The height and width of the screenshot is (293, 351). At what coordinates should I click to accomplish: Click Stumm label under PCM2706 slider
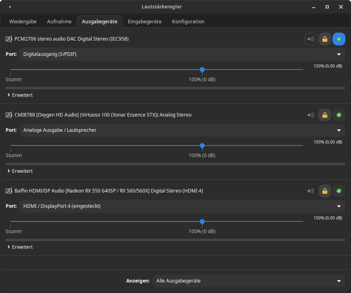tap(14, 80)
